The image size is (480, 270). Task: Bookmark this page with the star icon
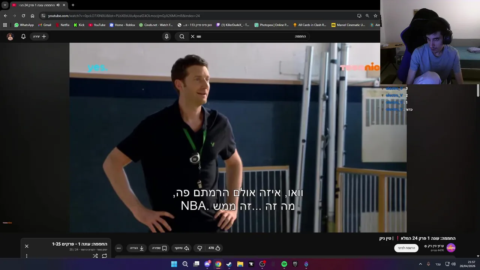(375, 16)
